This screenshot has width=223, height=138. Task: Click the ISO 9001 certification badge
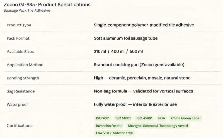[103, 118]
